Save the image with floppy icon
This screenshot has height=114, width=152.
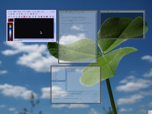[x=14, y=14]
